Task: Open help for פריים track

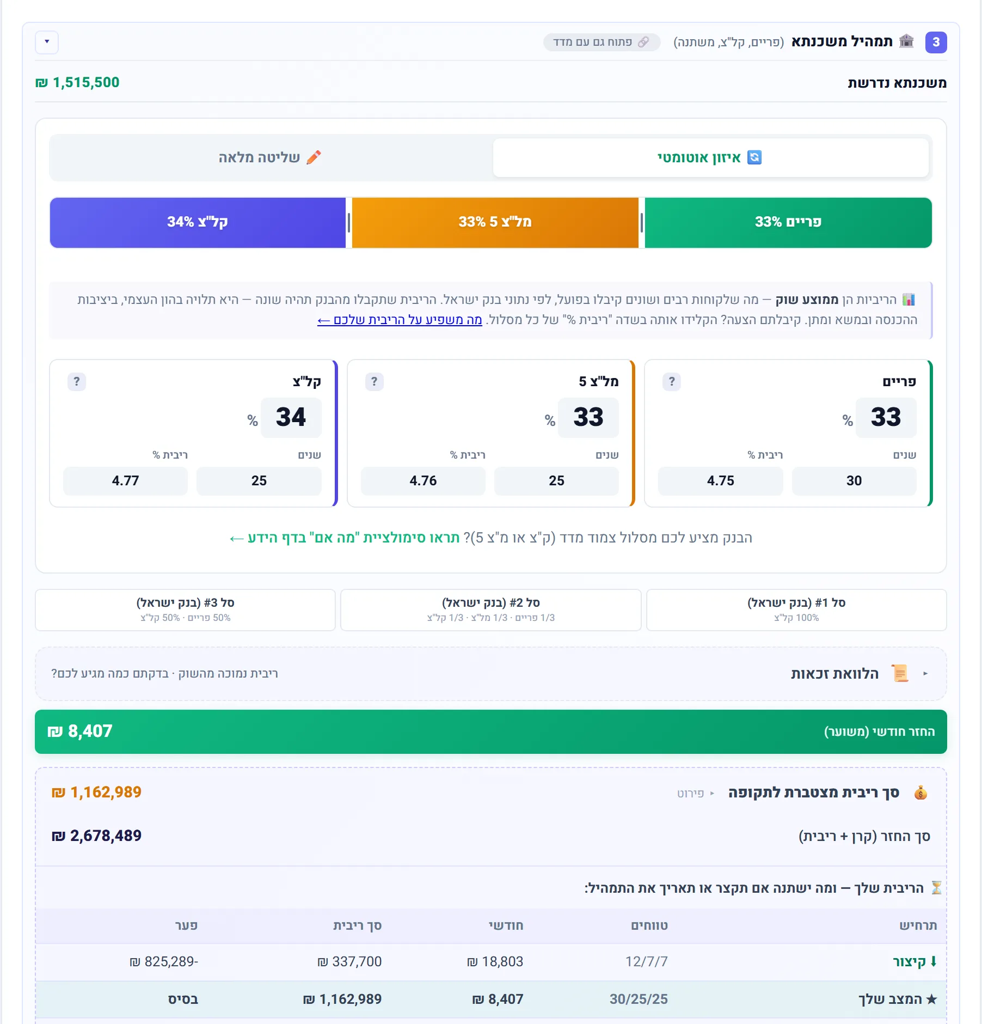Action: pyautogui.click(x=672, y=381)
